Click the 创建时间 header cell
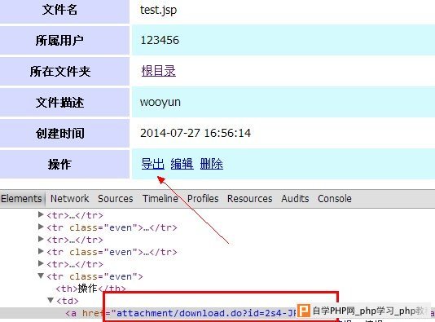The width and height of the screenshot is (435, 322). click(64, 133)
